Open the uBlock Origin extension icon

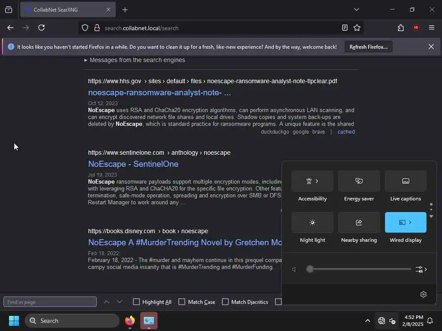pos(416,28)
